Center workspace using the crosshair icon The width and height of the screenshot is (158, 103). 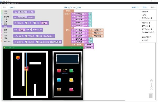(x=151, y=81)
